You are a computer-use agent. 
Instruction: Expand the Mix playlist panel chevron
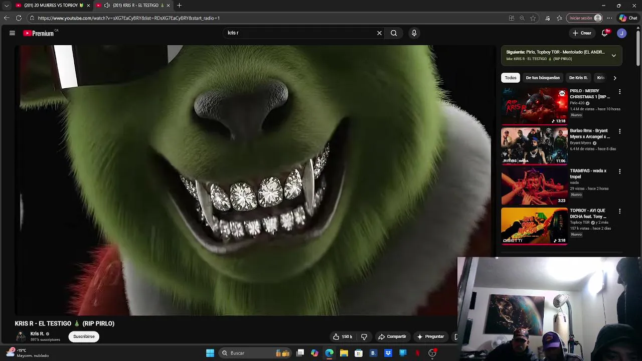613,56
